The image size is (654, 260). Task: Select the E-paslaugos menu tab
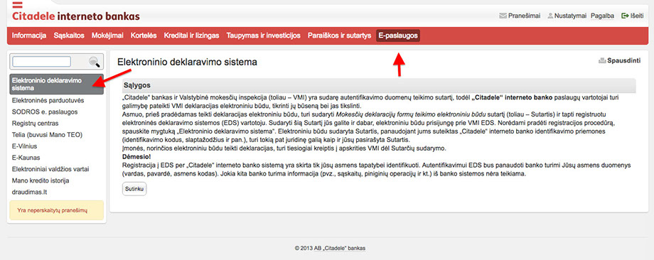pos(398,36)
